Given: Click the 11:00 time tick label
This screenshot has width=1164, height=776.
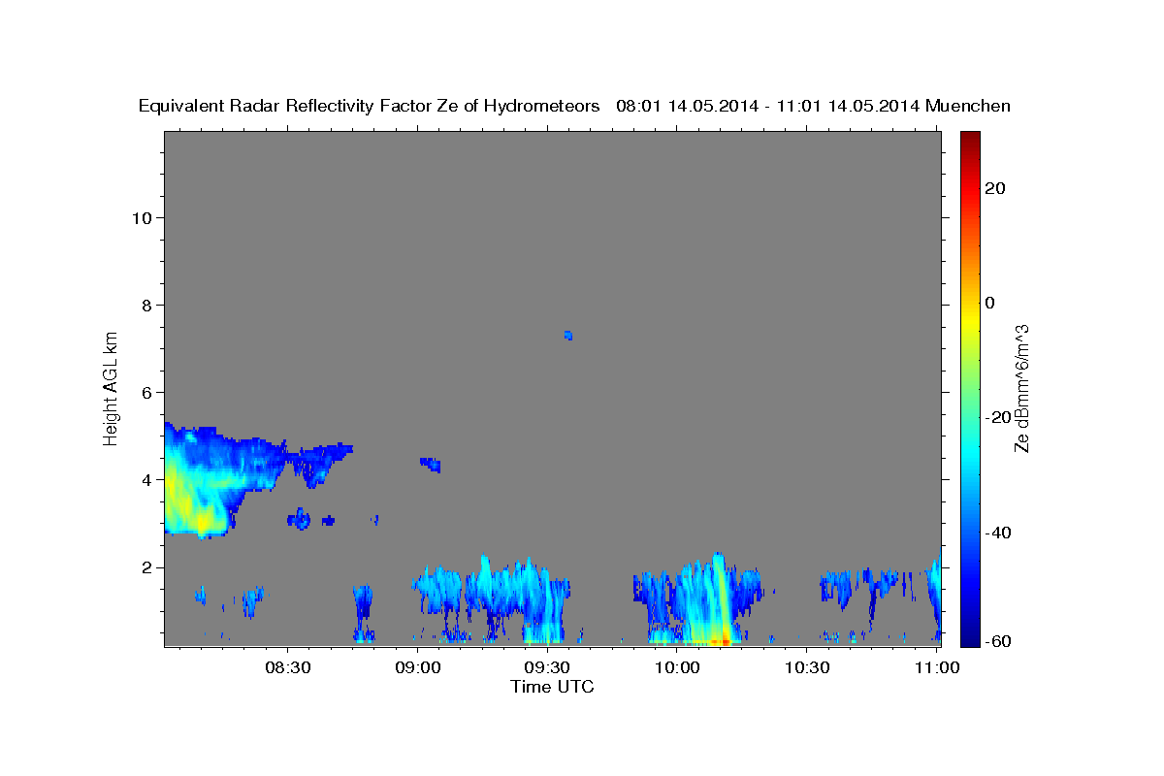Looking at the screenshot, I should 937,667.
